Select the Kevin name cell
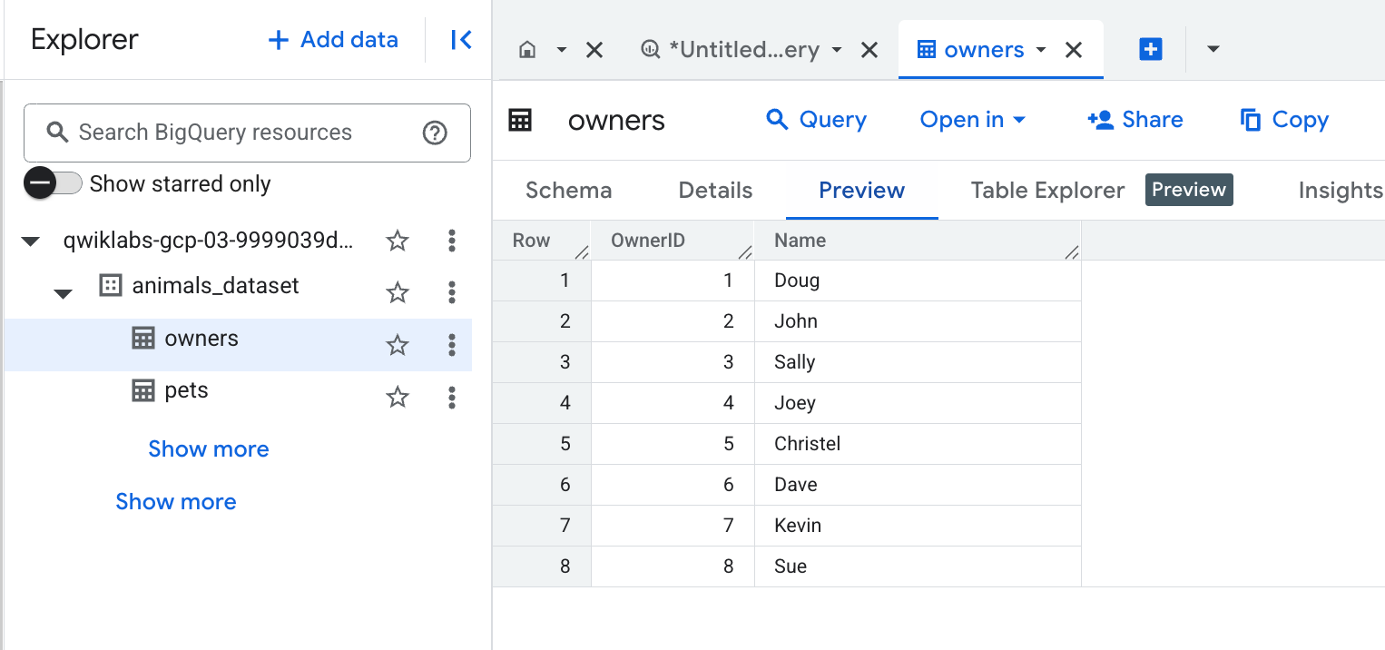The width and height of the screenshot is (1385, 650). tap(918, 527)
